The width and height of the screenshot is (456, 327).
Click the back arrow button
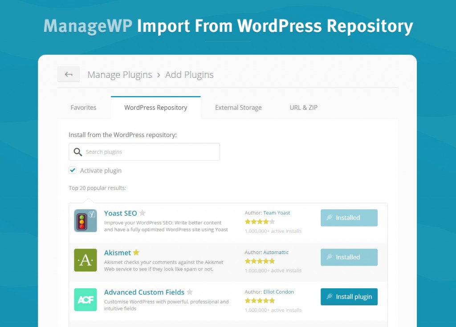pyautogui.click(x=69, y=74)
